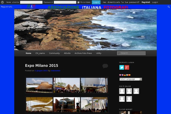Open the Archivio Foto Press menu

(x=83, y=53)
